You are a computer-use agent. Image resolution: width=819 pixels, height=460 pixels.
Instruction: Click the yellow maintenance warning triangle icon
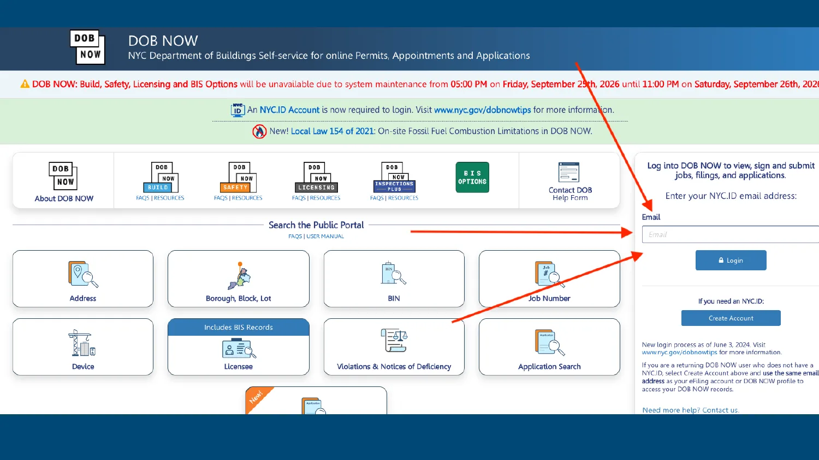[x=25, y=84]
